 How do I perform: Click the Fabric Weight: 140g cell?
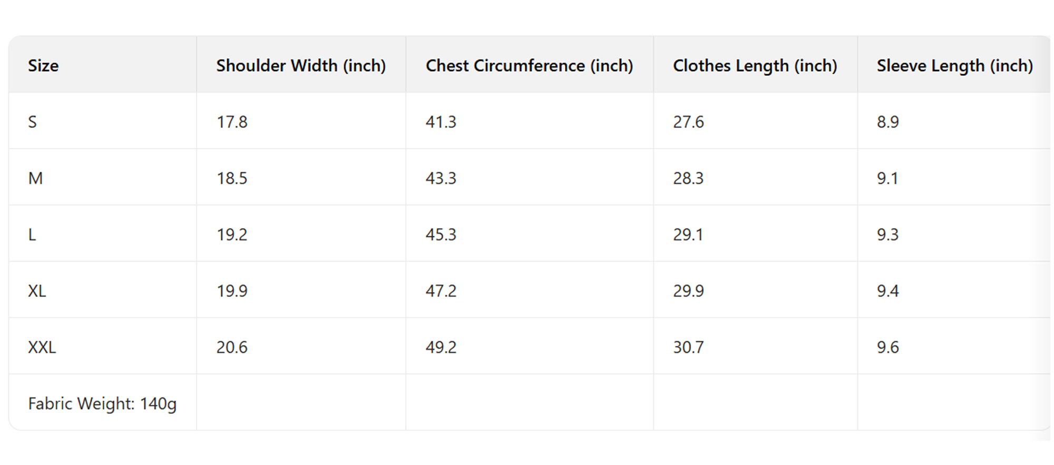coord(102,404)
